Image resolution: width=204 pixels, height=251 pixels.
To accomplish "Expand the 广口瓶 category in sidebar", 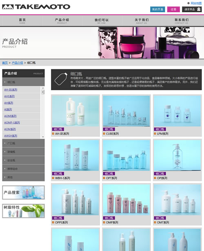I will pos(23,143).
